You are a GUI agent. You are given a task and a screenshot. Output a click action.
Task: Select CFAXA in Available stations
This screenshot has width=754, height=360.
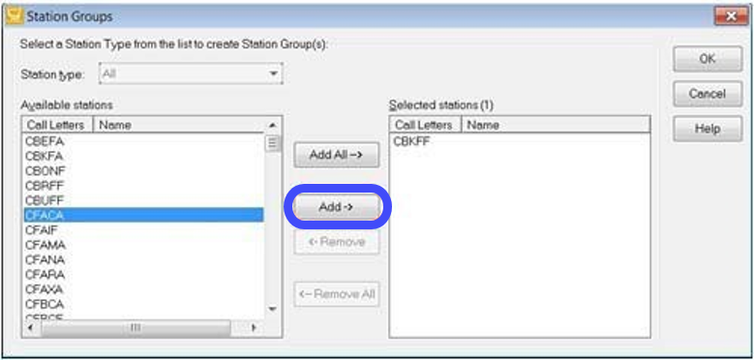(143, 289)
